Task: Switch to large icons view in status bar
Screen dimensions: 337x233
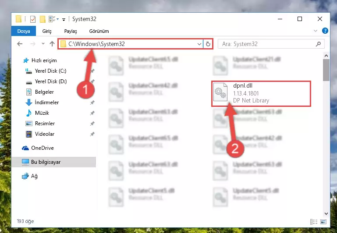Action: pos(323,222)
